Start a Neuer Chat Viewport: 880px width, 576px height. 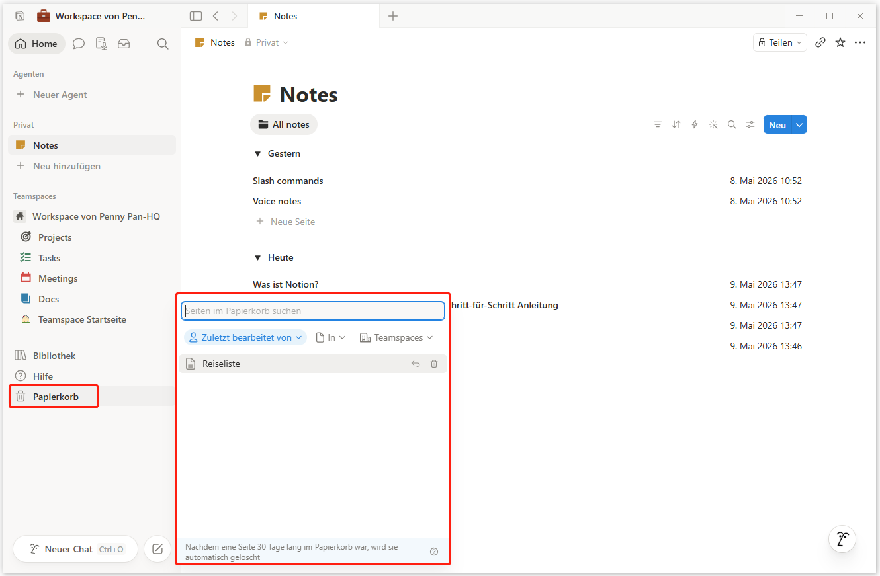coord(75,549)
